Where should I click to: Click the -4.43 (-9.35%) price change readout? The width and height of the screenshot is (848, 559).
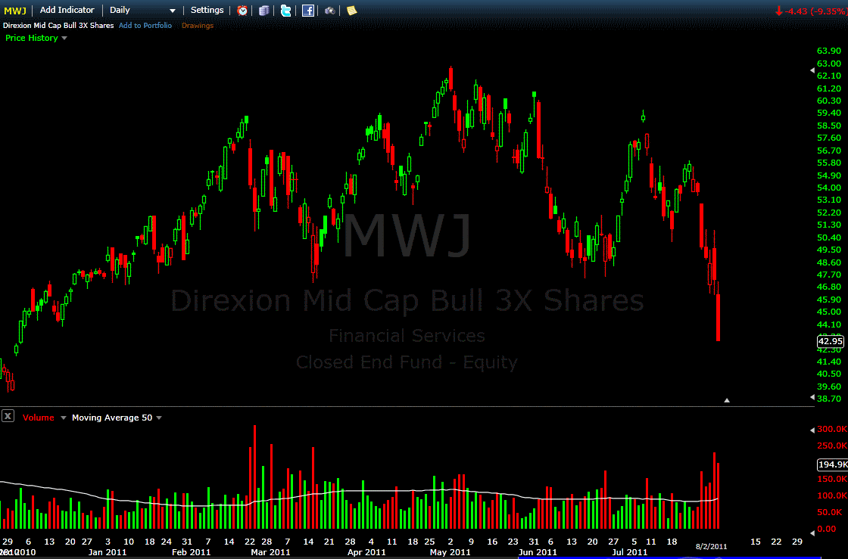811,11
